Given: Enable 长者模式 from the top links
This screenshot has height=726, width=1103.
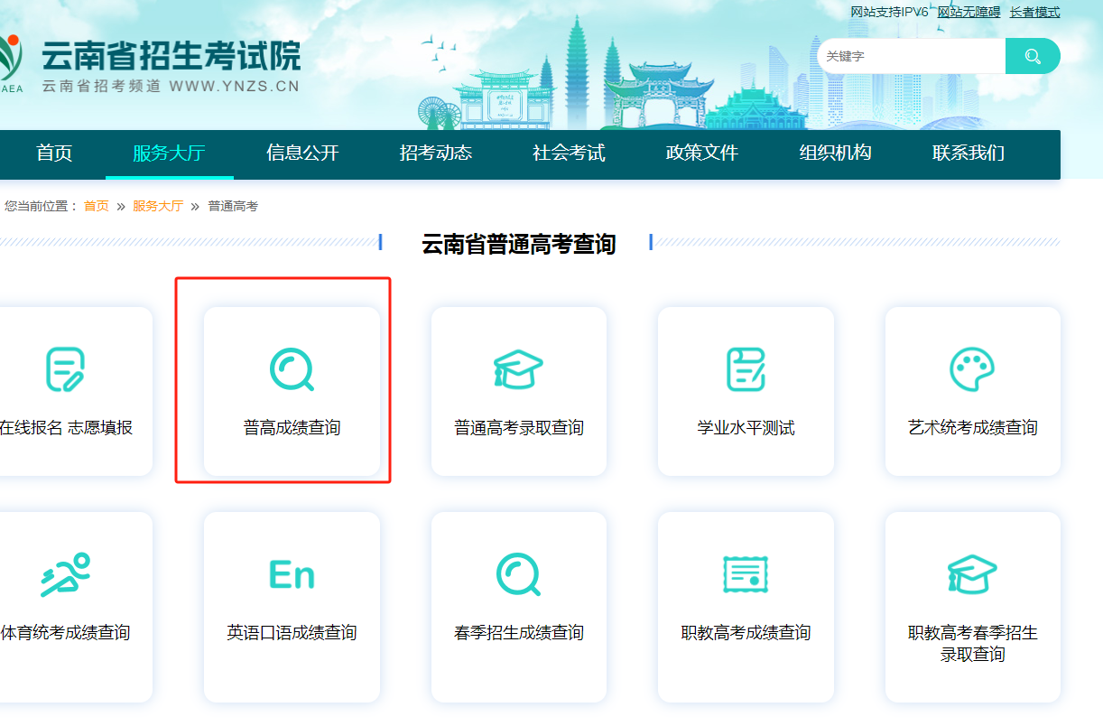Looking at the screenshot, I should pyautogui.click(x=1034, y=12).
